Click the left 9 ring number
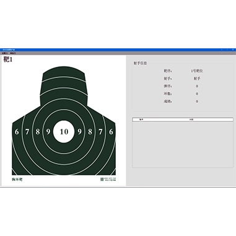 tap(48, 131)
